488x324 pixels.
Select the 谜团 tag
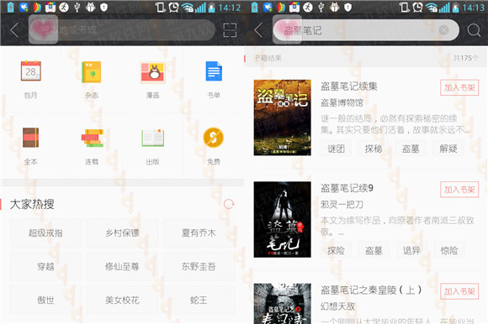(x=336, y=149)
